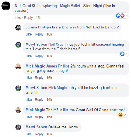This screenshot has width=131, height=137.
Task: Open James Phillips' profile picture
Action: coord(18,27)
